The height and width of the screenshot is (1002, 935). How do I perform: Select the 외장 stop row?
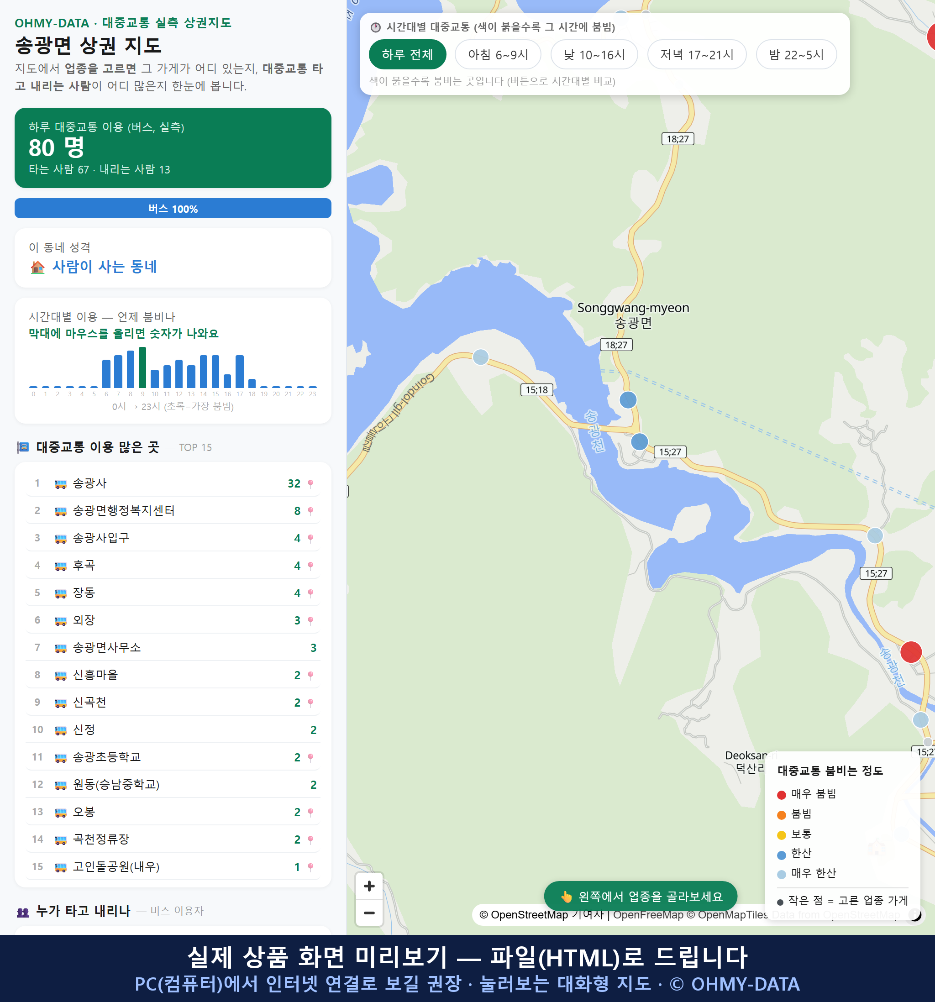[173, 620]
